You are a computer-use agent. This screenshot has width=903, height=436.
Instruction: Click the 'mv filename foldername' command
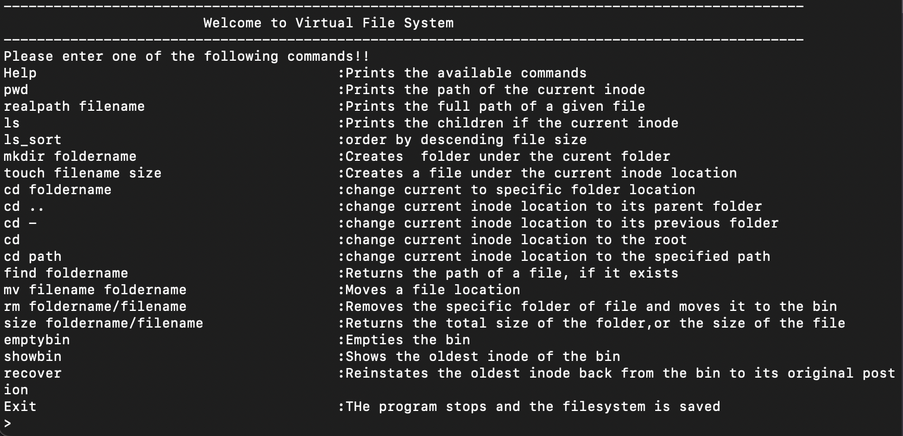95,290
